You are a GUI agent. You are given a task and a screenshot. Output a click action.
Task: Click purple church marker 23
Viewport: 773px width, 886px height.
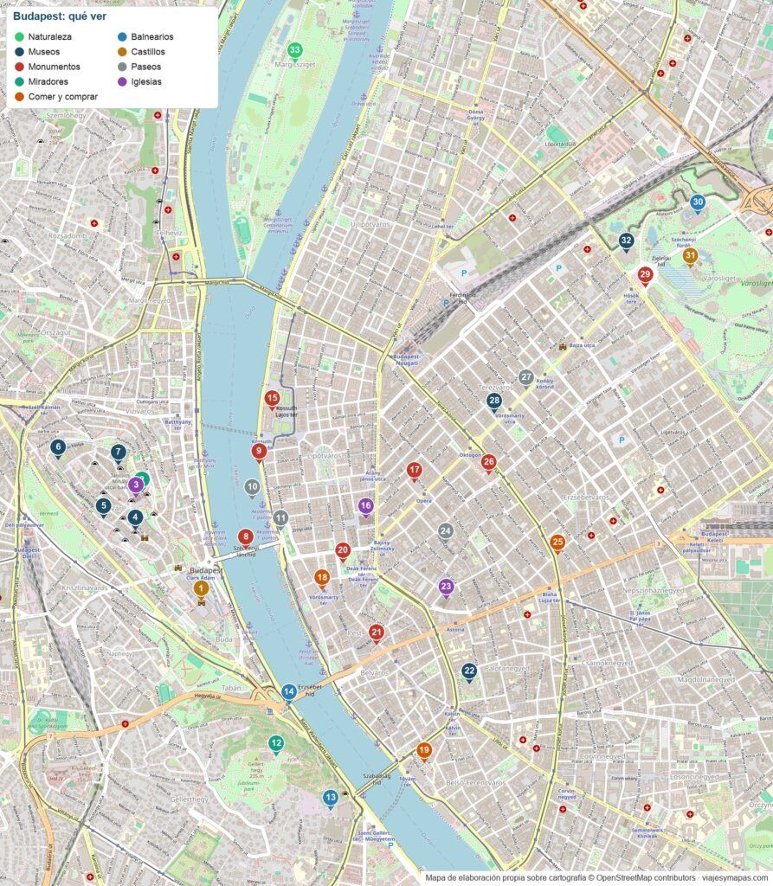click(446, 587)
